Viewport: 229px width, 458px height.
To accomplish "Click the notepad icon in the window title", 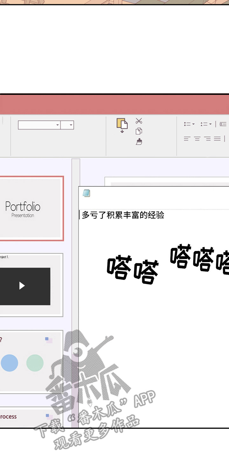I will [86, 193].
